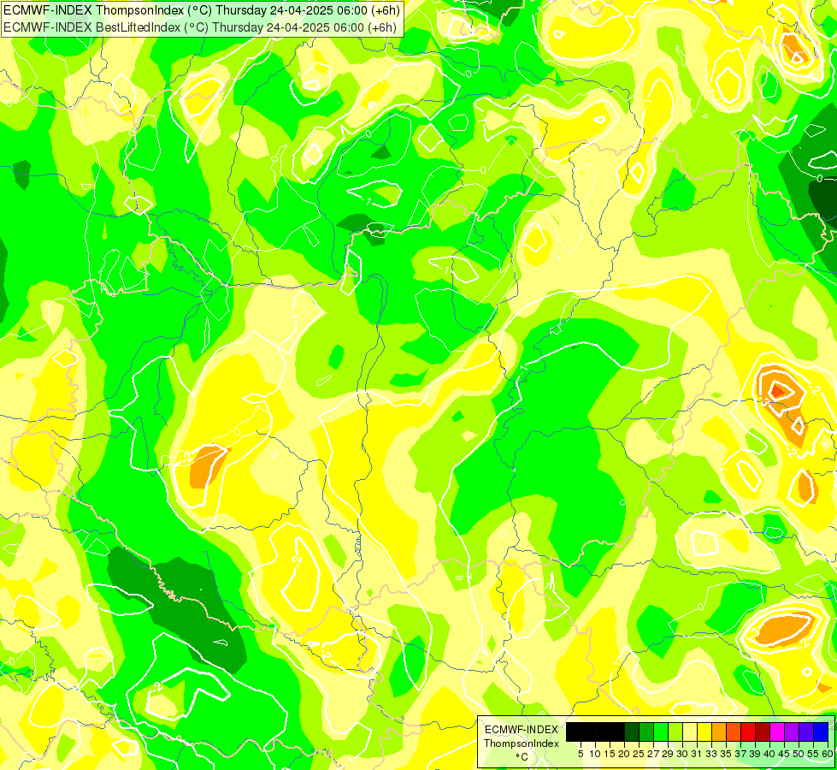This screenshot has width=837, height=770.
Task: Click the legend tick label '35'
Action: 726,754
